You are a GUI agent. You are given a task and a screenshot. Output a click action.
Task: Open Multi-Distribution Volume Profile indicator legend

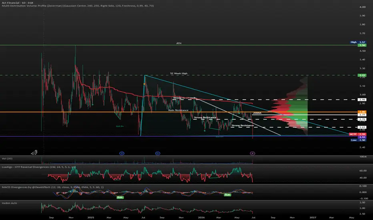tap(78, 6)
